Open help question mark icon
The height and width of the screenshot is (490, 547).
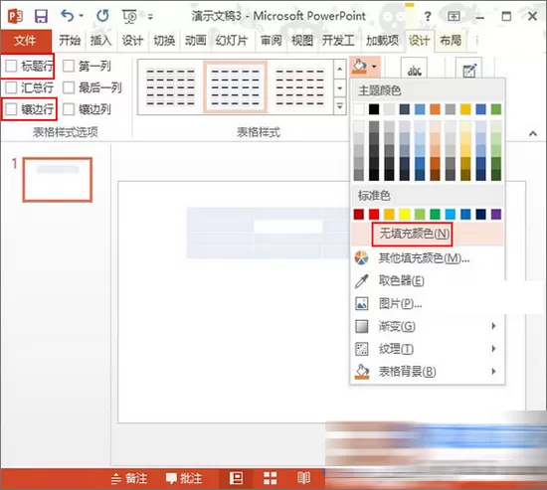[x=428, y=16]
